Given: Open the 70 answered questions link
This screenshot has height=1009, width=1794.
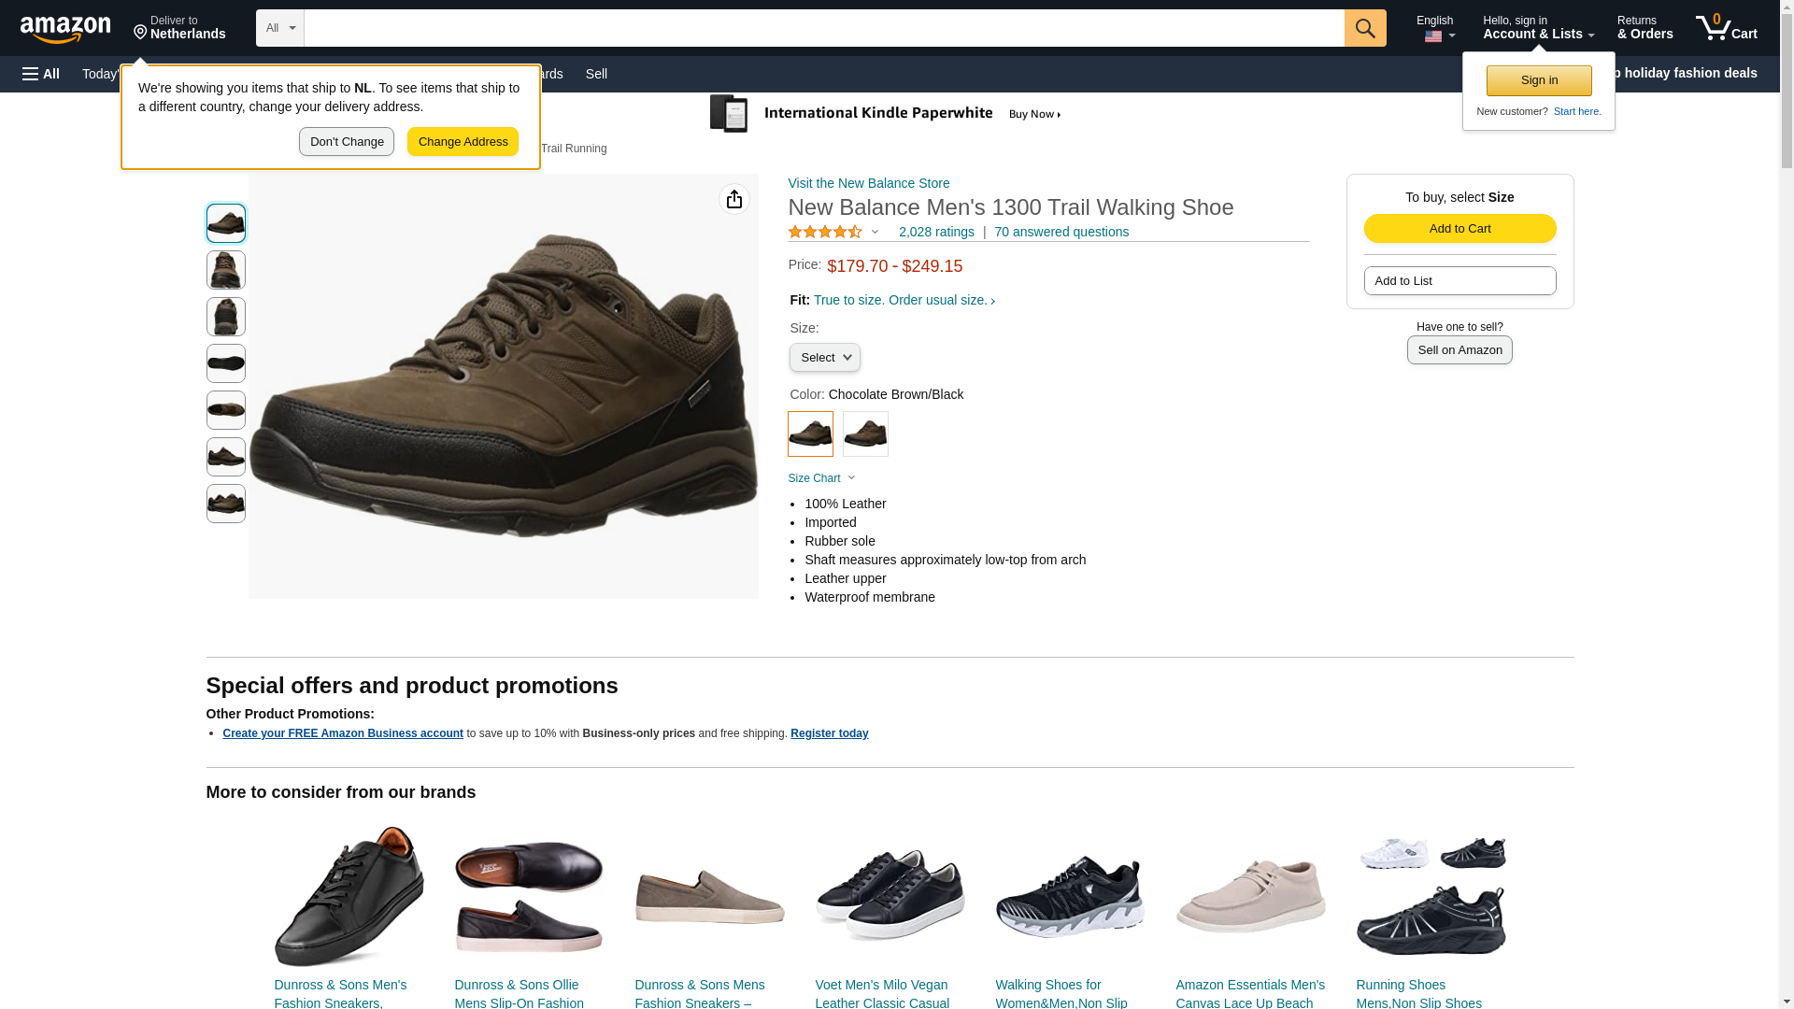Looking at the screenshot, I should [1061, 232].
